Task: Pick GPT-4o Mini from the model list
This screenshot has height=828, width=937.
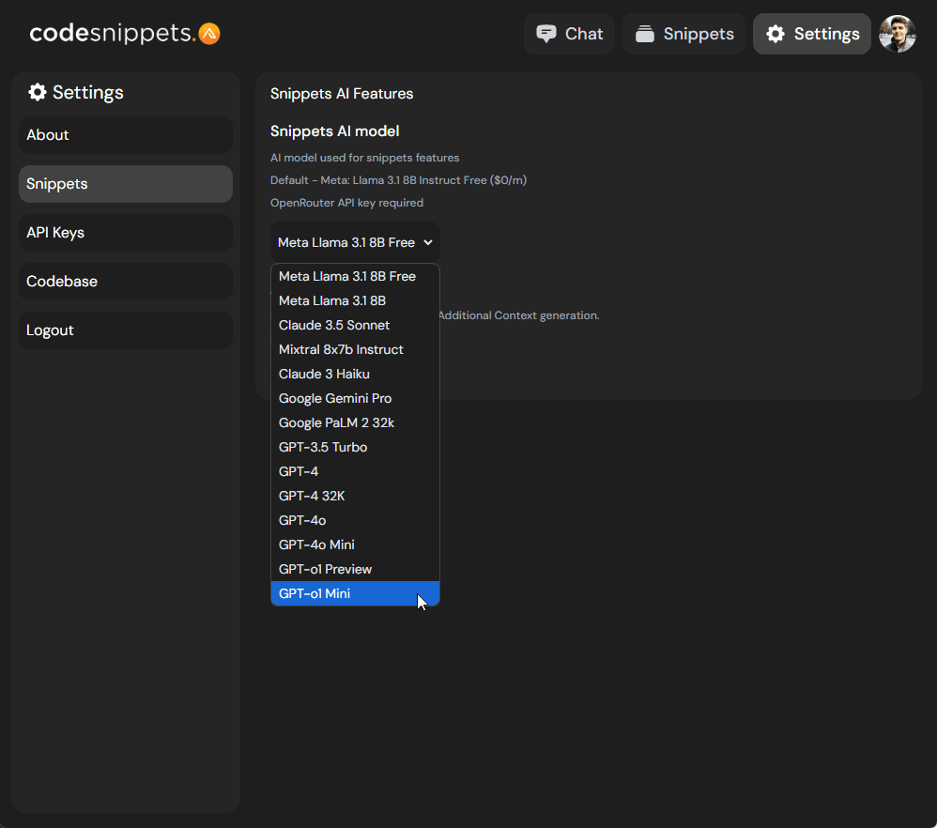Action: pos(355,544)
